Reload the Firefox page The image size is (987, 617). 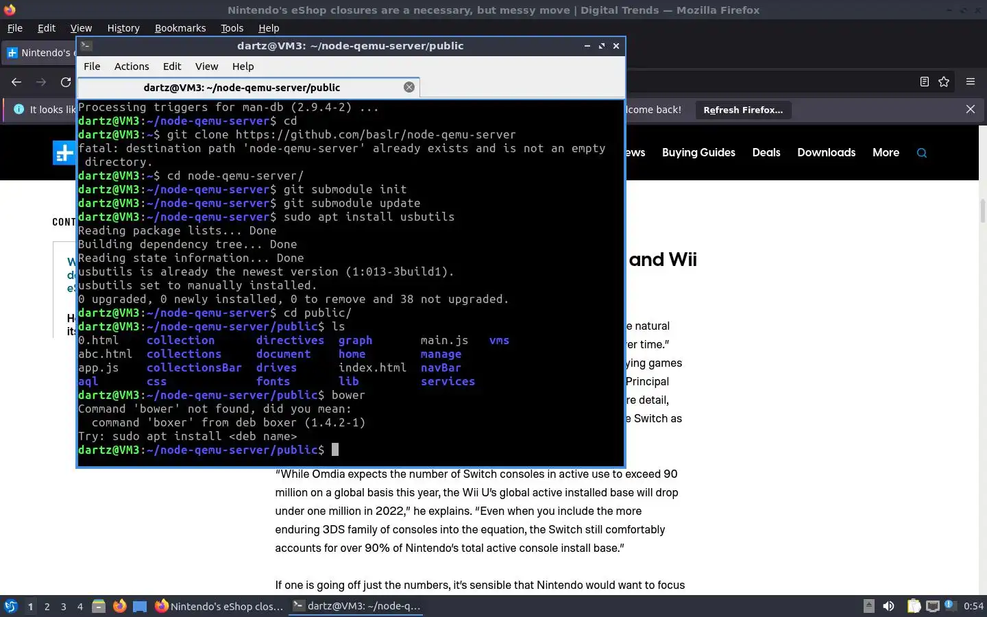point(66,82)
